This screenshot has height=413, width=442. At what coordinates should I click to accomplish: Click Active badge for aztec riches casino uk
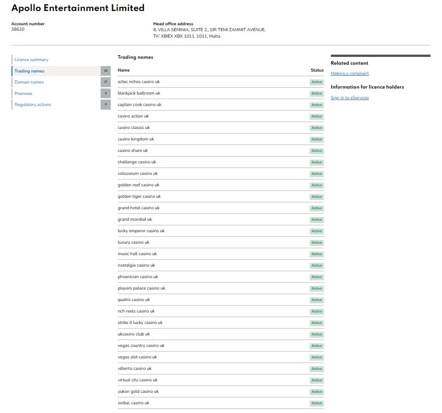tap(317, 82)
